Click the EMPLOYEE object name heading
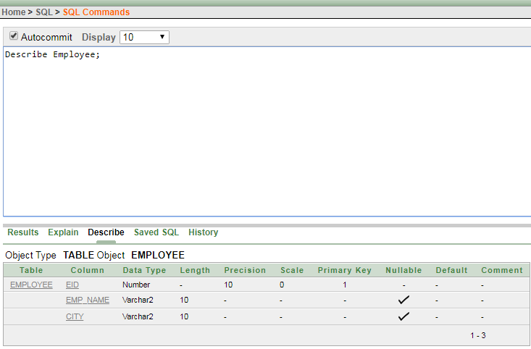 pos(158,255)
